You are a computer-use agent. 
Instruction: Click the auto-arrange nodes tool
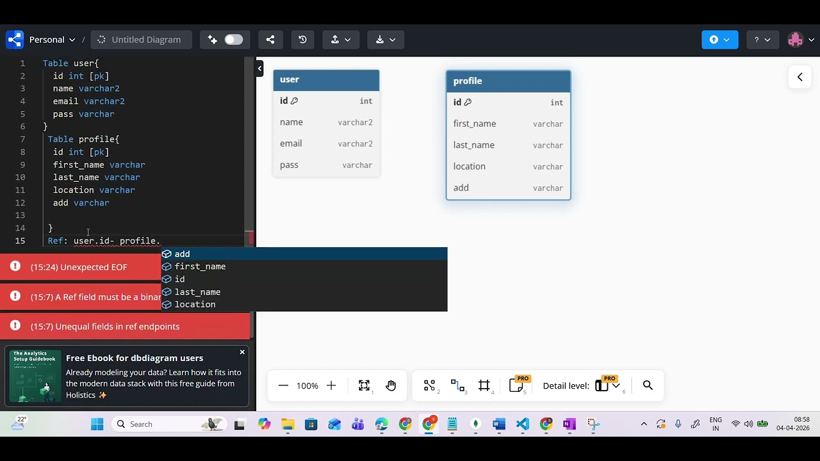click(429, 385)
